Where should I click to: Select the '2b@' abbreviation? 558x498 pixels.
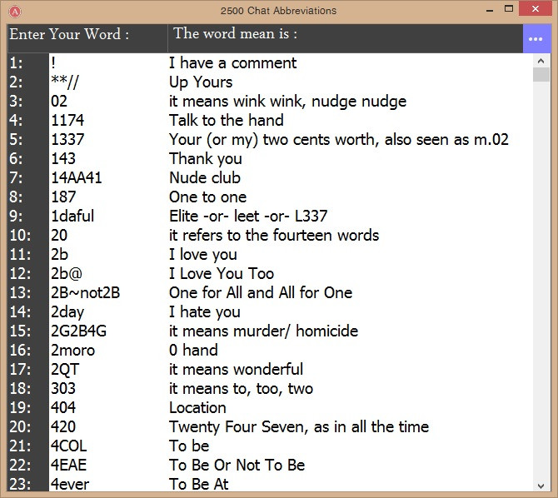[66, 274]
